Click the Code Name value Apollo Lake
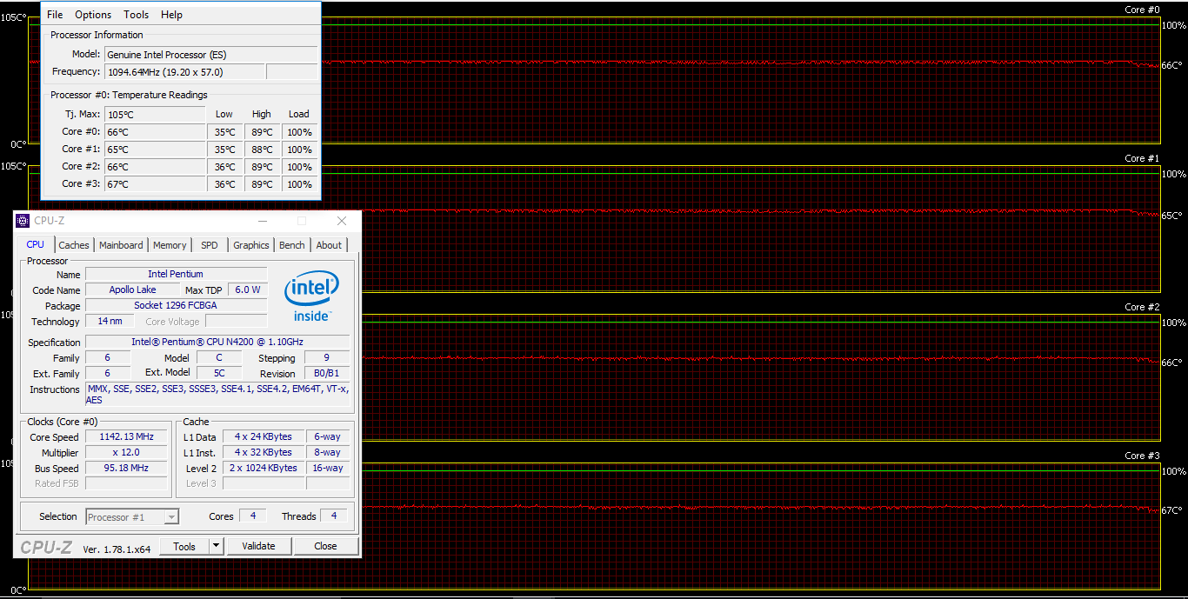Viewport: 1188px width, 599px height. coord(133,290)
